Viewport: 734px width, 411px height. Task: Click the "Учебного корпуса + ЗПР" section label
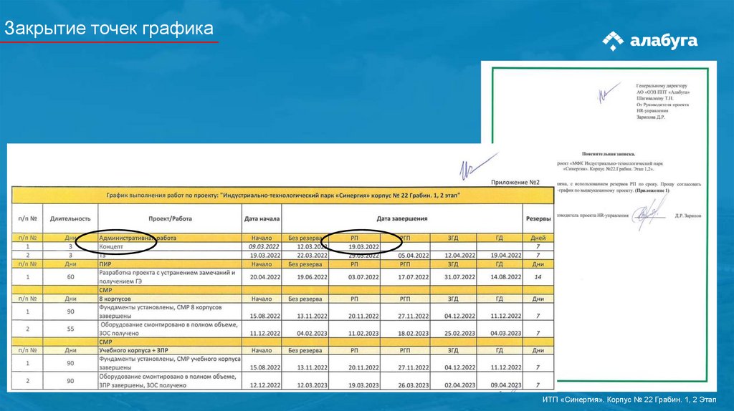133,350
